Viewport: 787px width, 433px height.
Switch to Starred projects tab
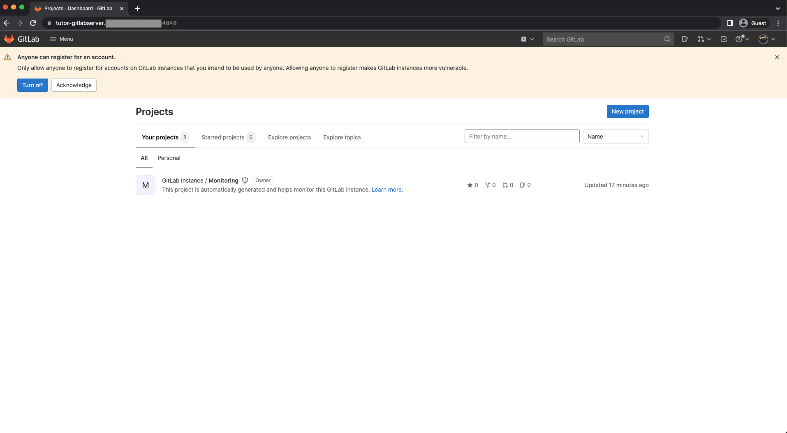tap(228, 137)
